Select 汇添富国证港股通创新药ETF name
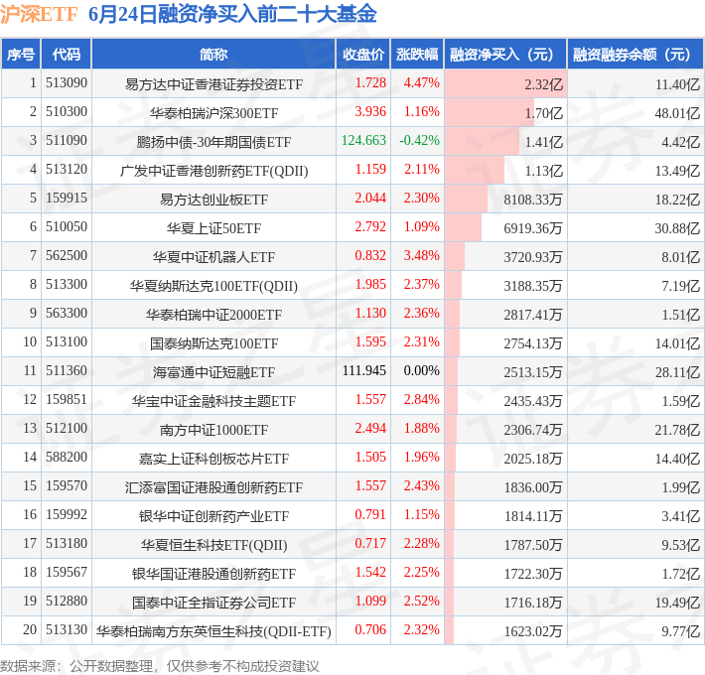 click(x=214, y=486)
